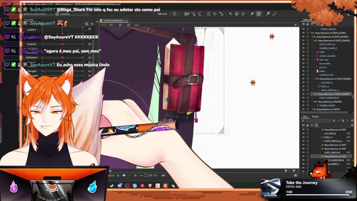Click the Sombrafis parameter slider
The width and height of the screenshot is (357, 201).
[63, 44]
